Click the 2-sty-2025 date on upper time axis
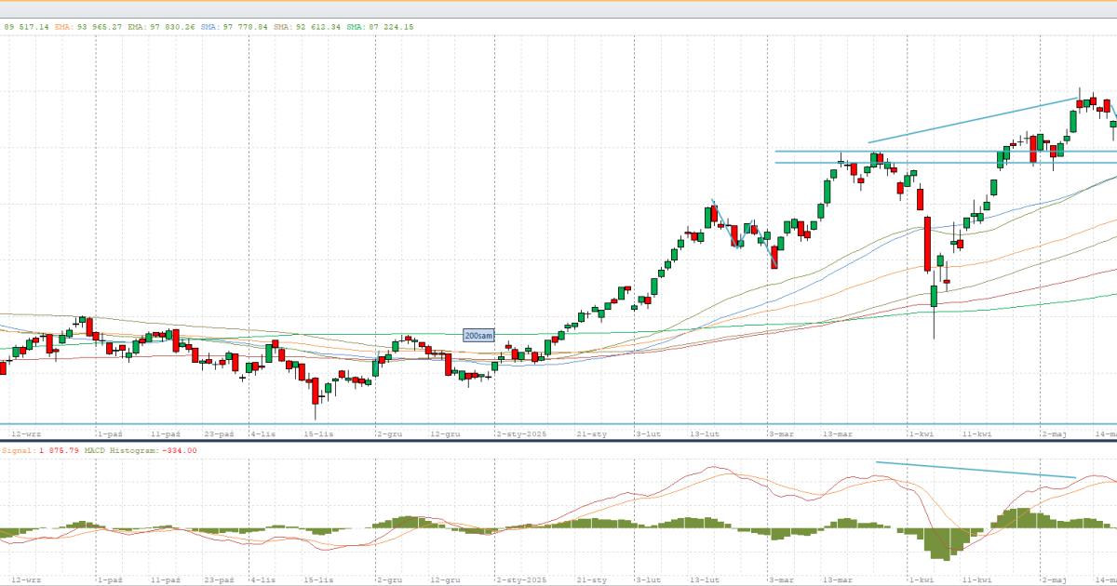The image size is (1117, 586). (x=524, y=433)
